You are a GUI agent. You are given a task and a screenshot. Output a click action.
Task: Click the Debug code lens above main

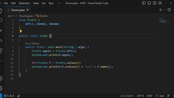(35, 44)
